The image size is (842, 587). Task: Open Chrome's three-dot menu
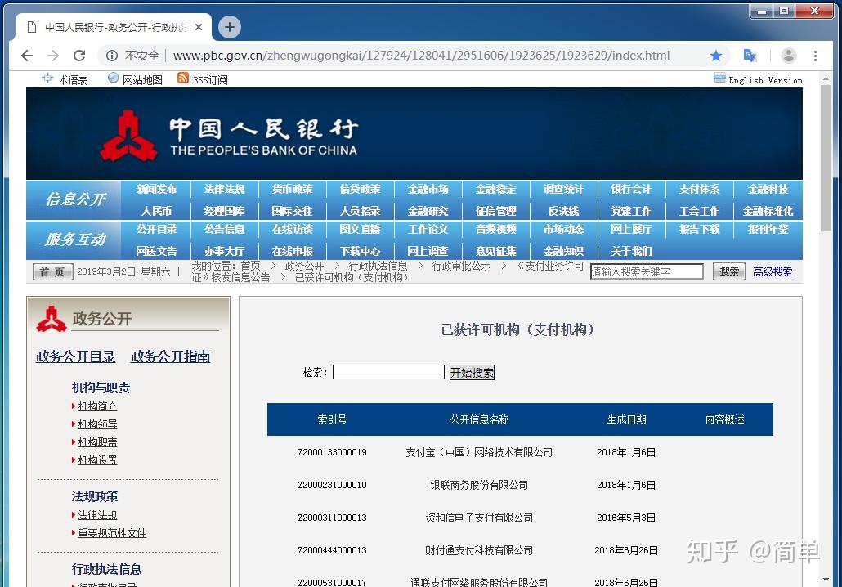click(815, 56)
